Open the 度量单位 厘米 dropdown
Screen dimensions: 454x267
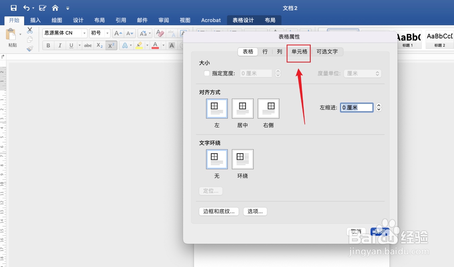363,73
